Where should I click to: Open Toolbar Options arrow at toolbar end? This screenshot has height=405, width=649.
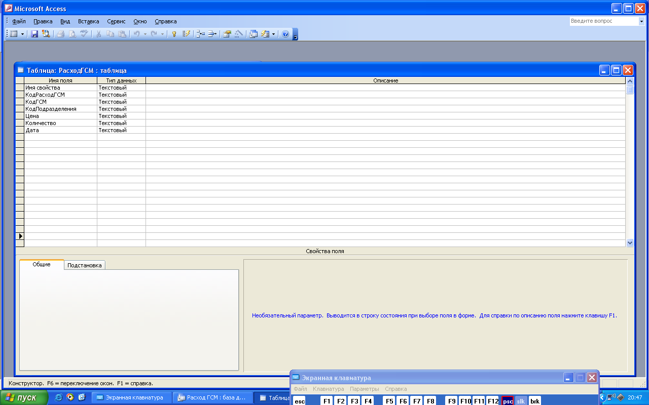click(x=296, y=34)
